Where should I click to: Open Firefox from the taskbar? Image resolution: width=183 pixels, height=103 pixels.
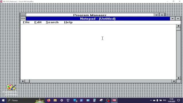[x=49, y=100]
